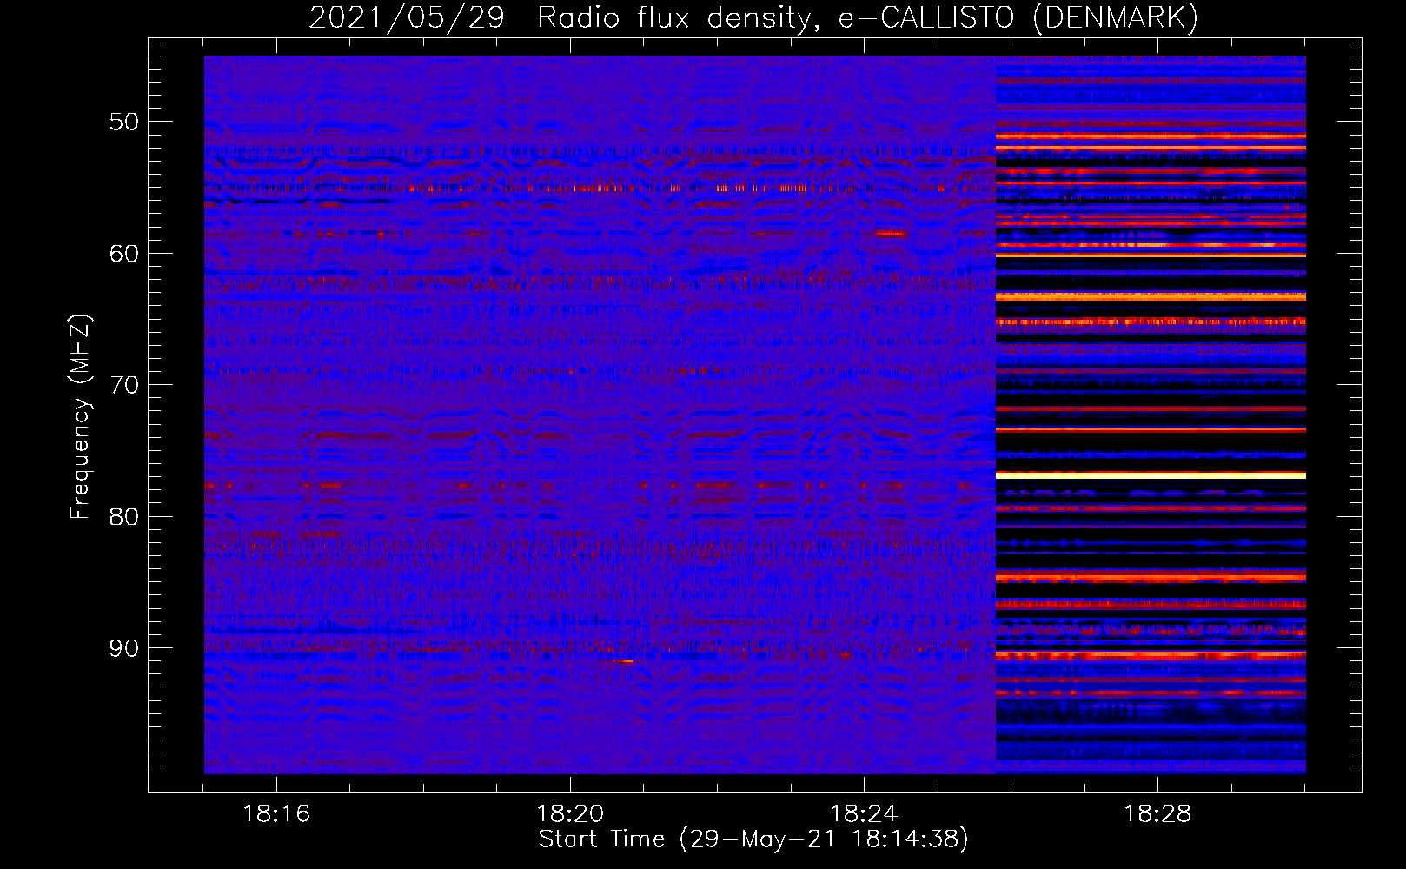The image size is (1406, 869).
Task: Click the 80 MHz frequency tick label
Action: [x=124, y=517]
